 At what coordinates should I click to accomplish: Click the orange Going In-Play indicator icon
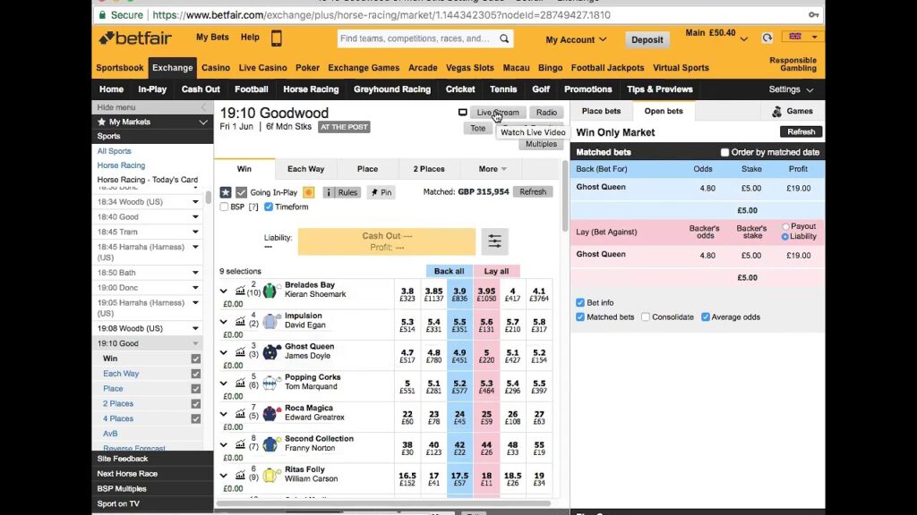(308, 192)
